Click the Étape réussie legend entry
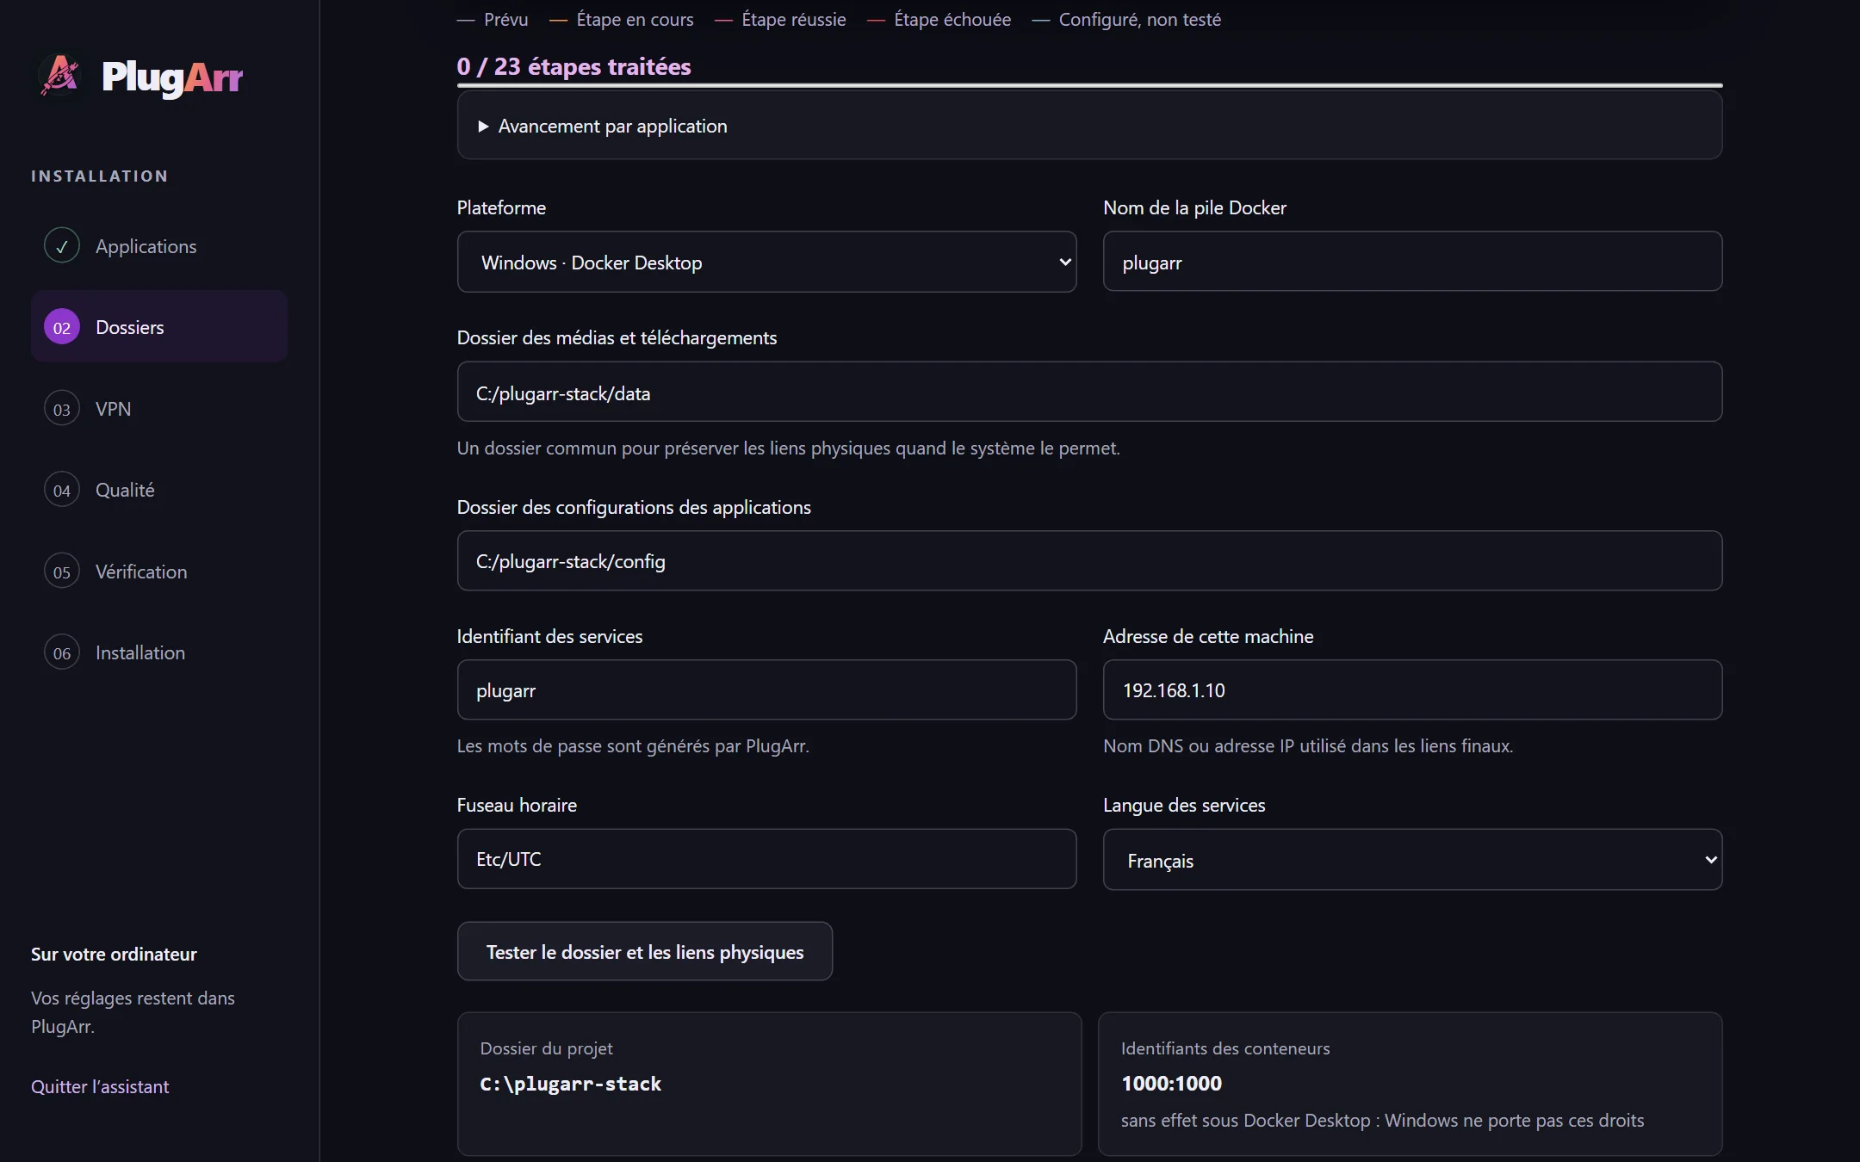Image resolution: width=1860 pixels, height=1162 pixels. (780, 19)
